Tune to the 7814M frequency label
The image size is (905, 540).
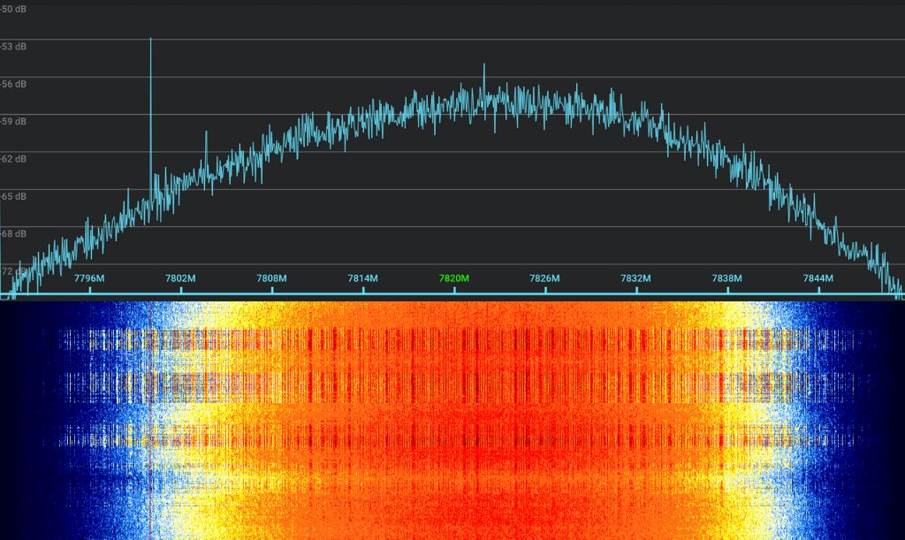tap(362, 278)
